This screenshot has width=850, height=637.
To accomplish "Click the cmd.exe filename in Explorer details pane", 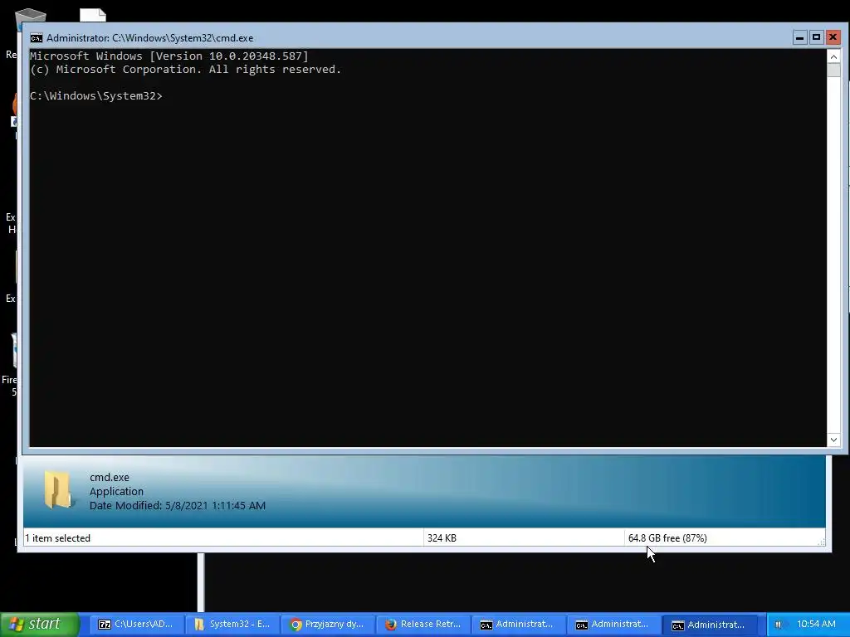I will pyautogui.click(x=110, y=477).
